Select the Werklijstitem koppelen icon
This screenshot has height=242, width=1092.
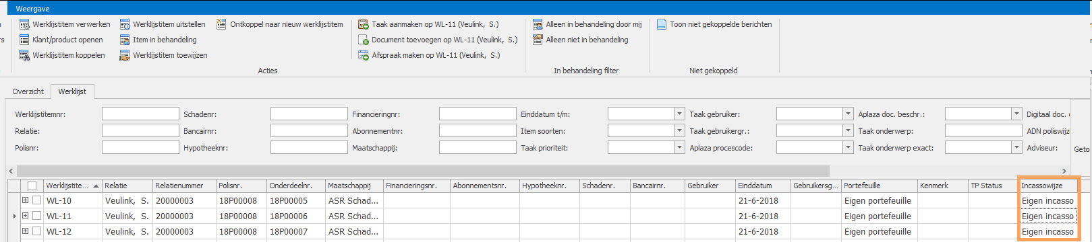point(24,55)
